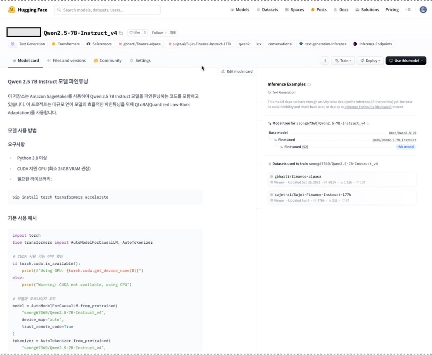The width and height of the screenshot is (432, 355).
Task: Click the Inference Examples info icon
Action: pyautogui.click(x=309, y=85)
